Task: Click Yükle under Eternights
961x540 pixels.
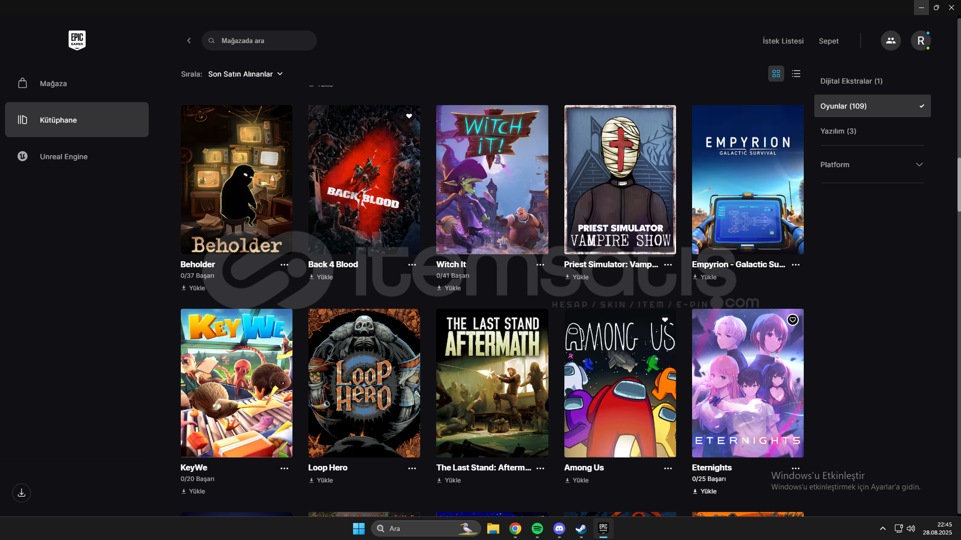Action: coord(705,491)
